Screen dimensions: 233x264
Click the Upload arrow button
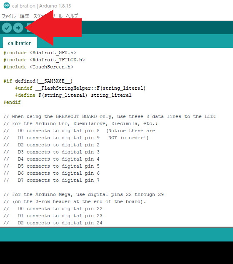(x=18, y=28)
